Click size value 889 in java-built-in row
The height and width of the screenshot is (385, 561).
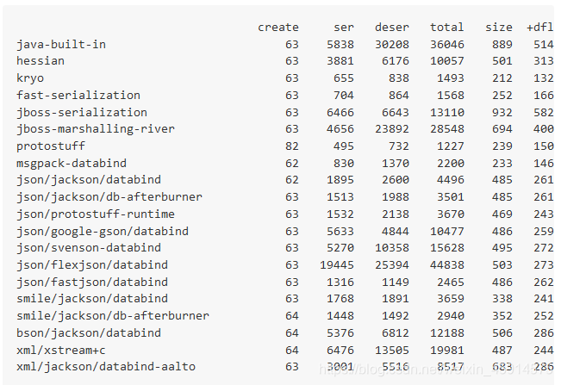point(502,45)
